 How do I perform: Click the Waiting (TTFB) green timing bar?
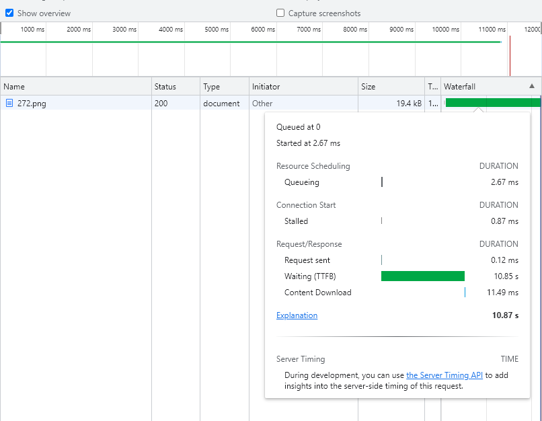pyautogui.click(x=423, y=276)
